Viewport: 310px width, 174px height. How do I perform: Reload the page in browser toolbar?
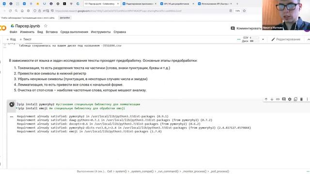(10, 11)
